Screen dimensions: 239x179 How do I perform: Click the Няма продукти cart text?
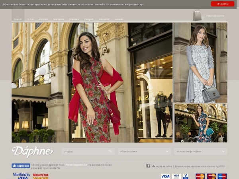point(215,16)
